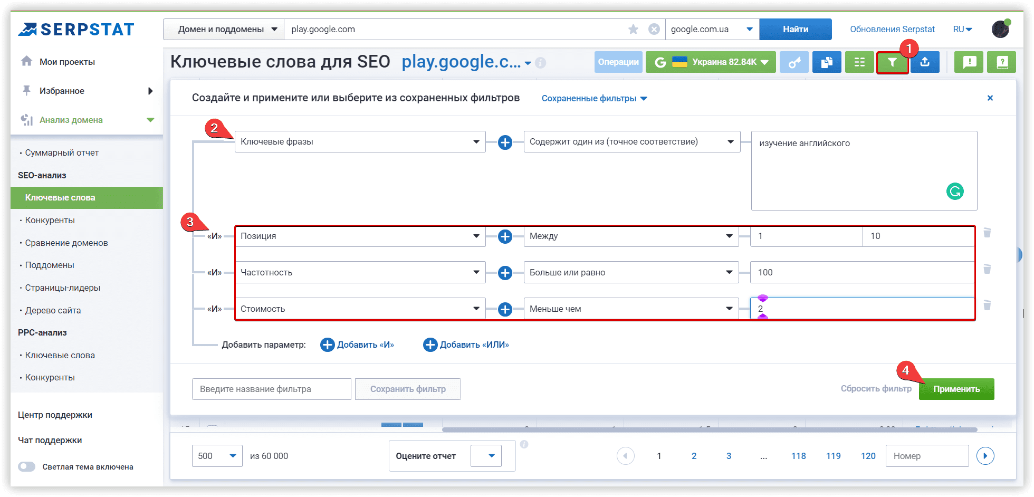Open the Частотность parameter dropdown
The image size is (1034, 497).
[360, 273]
